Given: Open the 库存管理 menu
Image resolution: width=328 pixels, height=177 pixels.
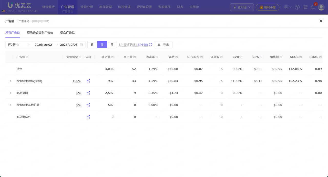Looking at the screenshot, I should tap(106, 7).
